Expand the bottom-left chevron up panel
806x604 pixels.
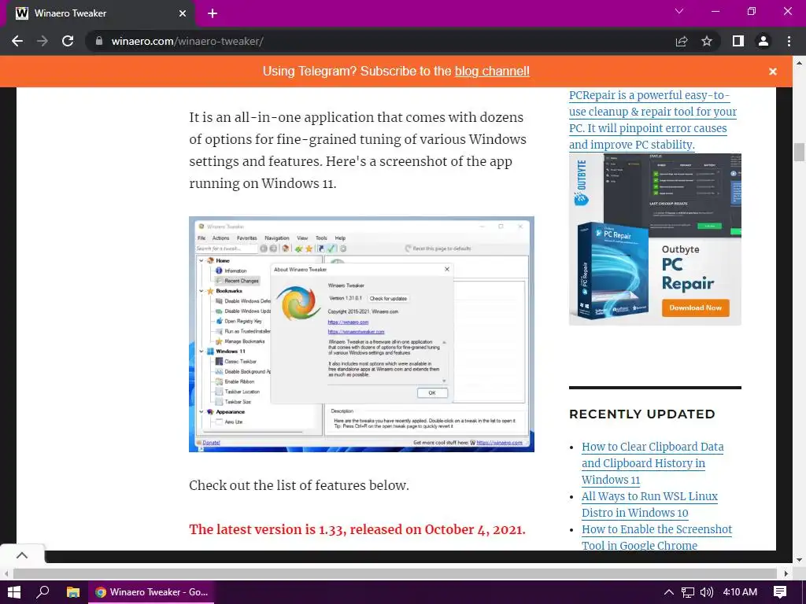[x=21, y=555]
